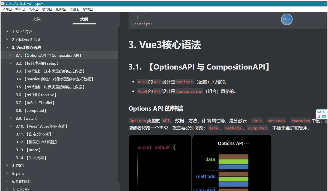This screenshot has height=191, width=328.
Task: Open the 3.8 computed outline entry
Action: pos(31,111)
